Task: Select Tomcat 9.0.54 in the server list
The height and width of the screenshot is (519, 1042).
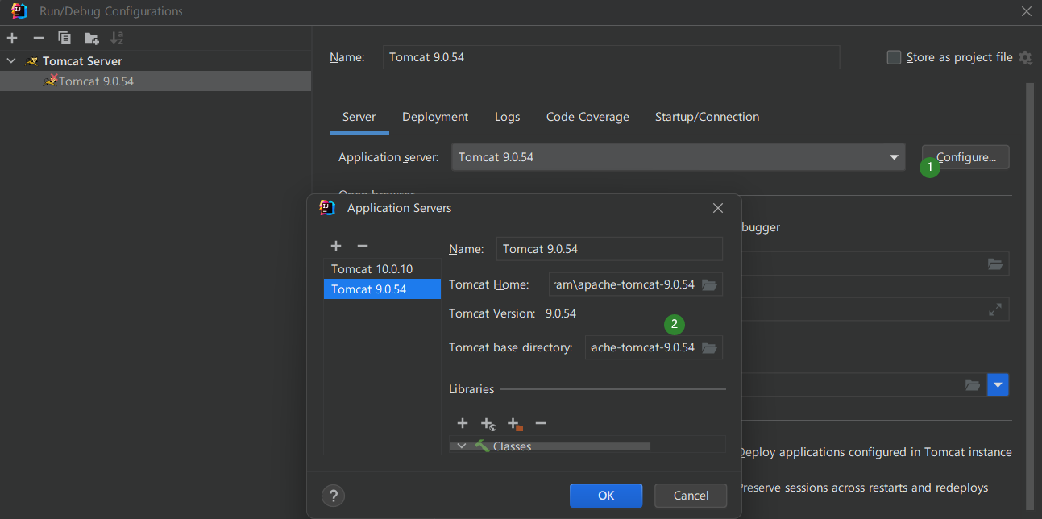Action: [x=382, y=289]
